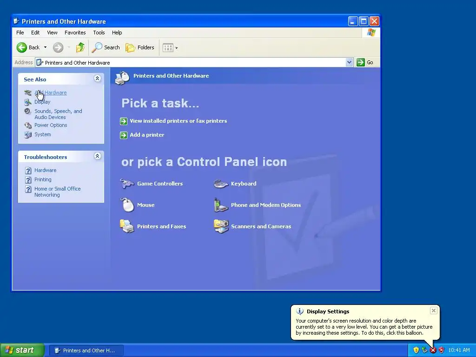This screenshot has width=476, height=357.
Task: Open the Printers and Faxes icon
Action: point(127,226)
